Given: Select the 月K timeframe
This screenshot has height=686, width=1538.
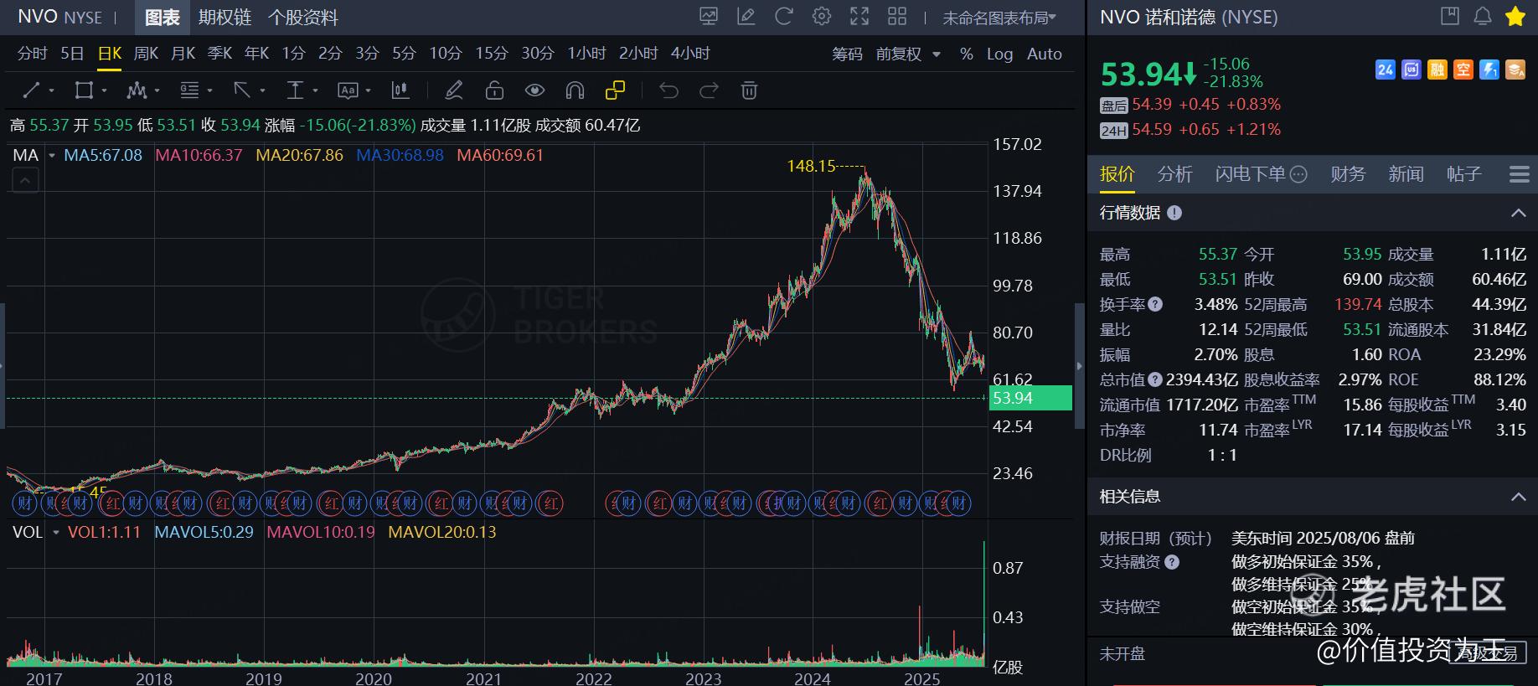Looking at the screenshot, I should (x=183, y=54).
